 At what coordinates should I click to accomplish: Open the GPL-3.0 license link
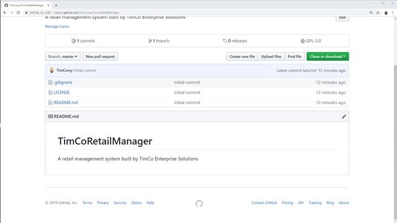(311, 41)
